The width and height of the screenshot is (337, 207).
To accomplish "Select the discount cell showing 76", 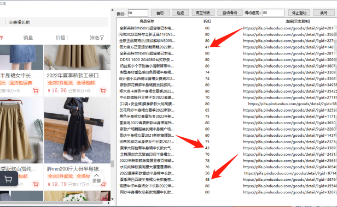I will click(207, 167).
